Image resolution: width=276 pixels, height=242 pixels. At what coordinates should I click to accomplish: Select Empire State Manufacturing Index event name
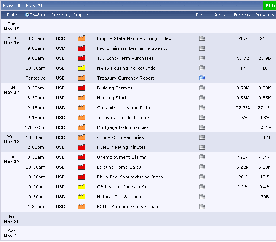point(134,38)
